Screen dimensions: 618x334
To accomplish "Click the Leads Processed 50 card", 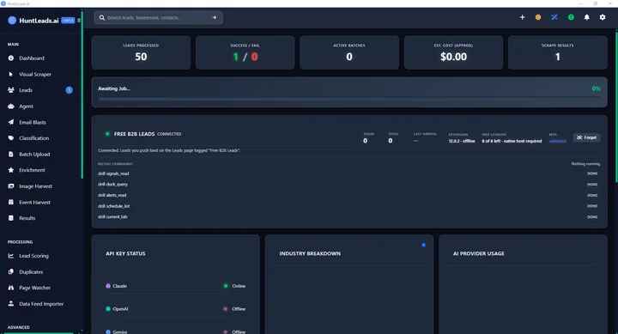I will point(141,52).
